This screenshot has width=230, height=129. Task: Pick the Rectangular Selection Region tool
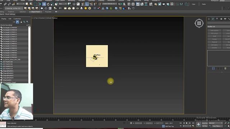tap(35, 4)
